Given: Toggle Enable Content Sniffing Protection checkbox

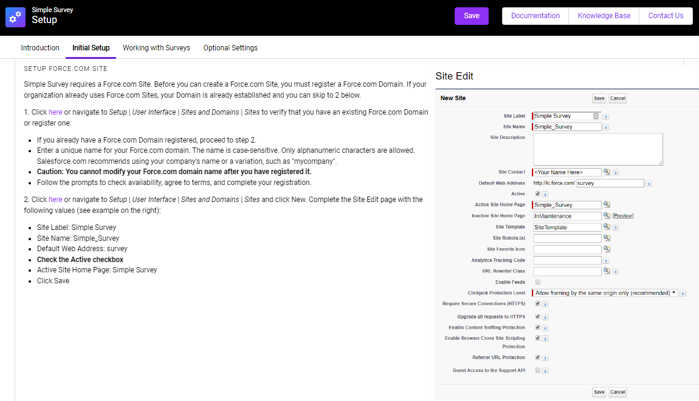Looking at the screenshot, I should pos(538,327).
